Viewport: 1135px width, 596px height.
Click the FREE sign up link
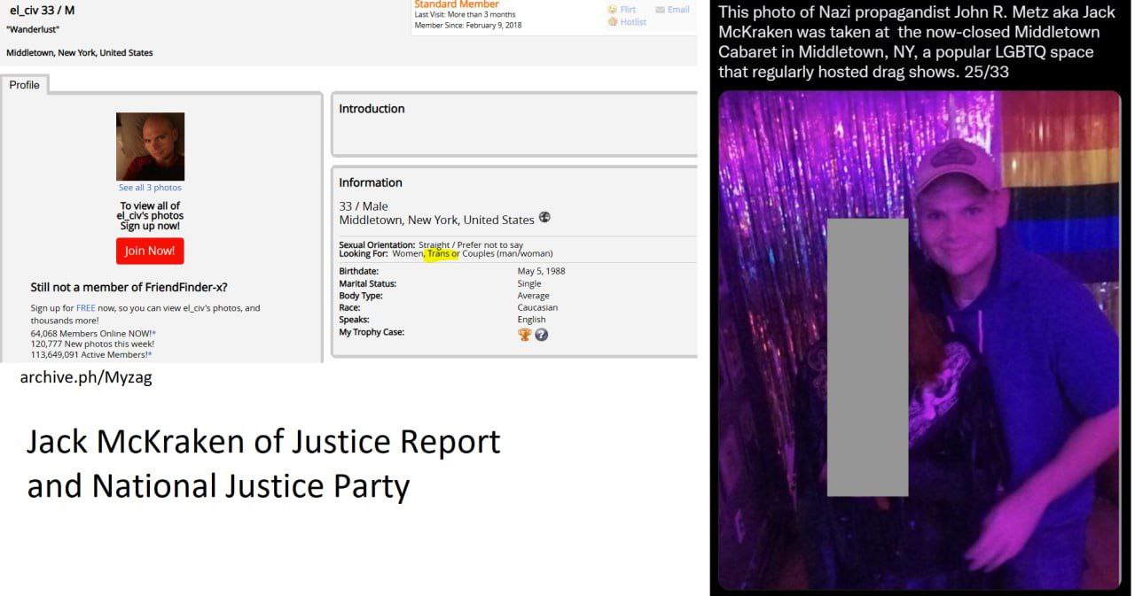pyautogui.click(x=85, y=308)
